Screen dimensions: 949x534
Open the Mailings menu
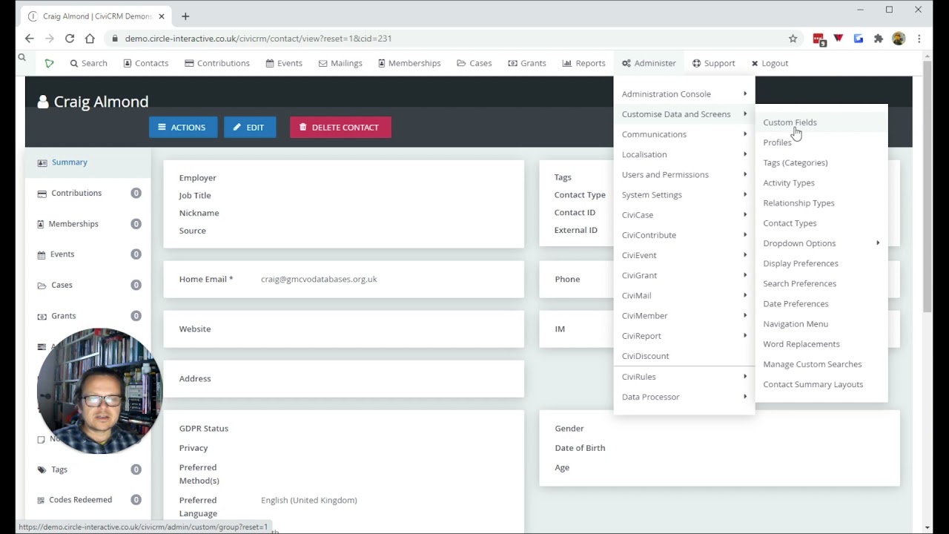340,63
